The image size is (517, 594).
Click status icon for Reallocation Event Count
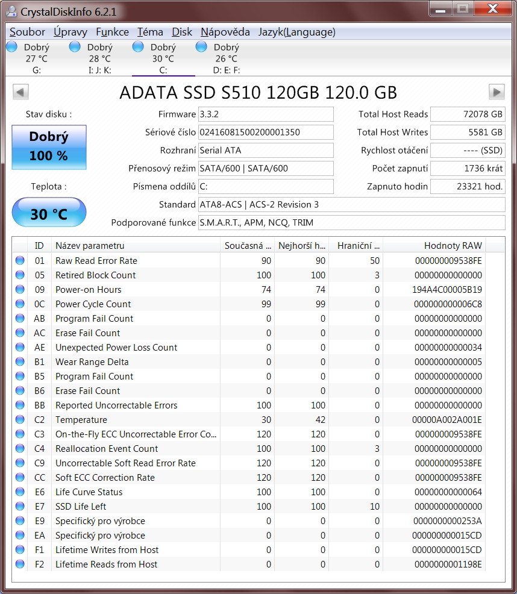click(x=20, y=448)
